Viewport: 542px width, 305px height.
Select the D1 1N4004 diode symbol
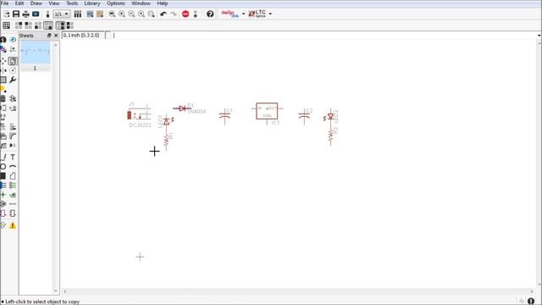(182, 108)
